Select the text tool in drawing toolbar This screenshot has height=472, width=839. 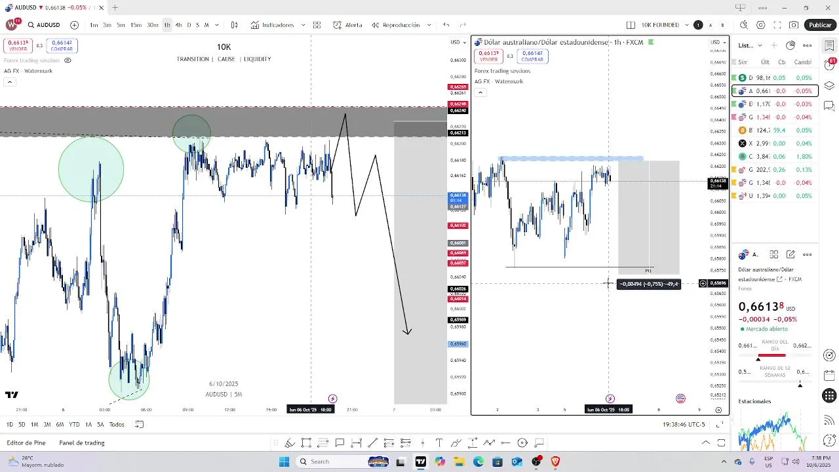(x=439, y=442)
